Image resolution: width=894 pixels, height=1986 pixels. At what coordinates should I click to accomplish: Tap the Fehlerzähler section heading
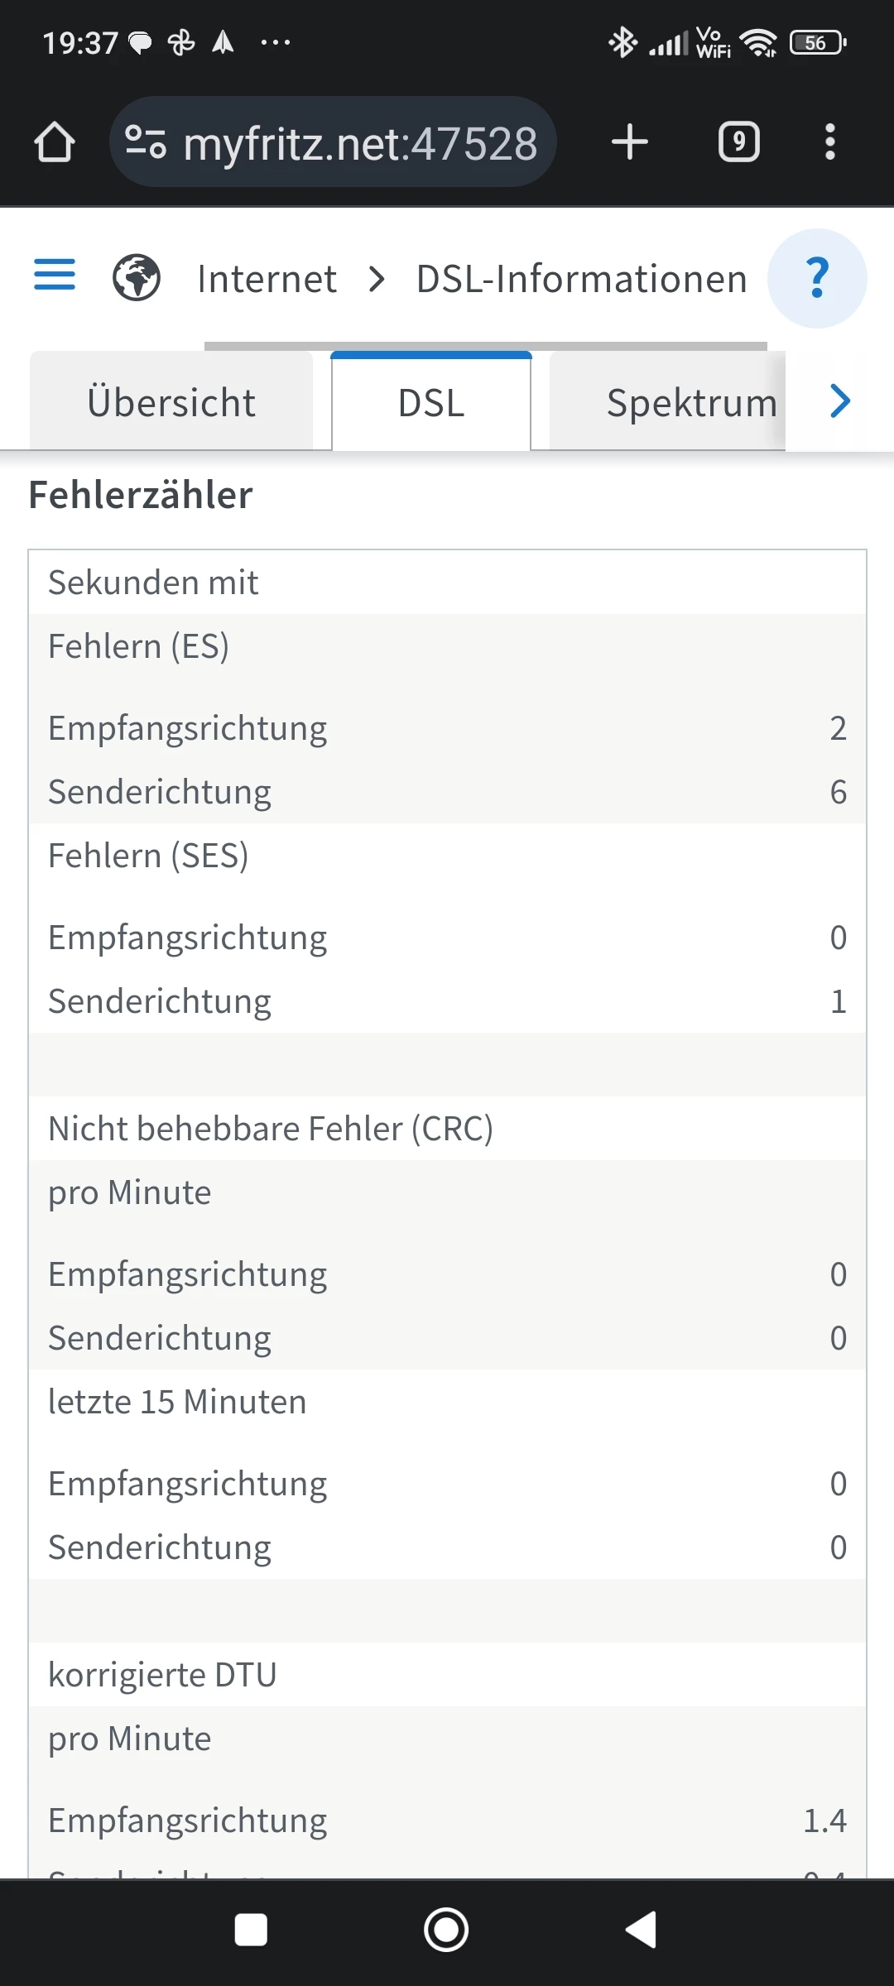pos(141,496)
